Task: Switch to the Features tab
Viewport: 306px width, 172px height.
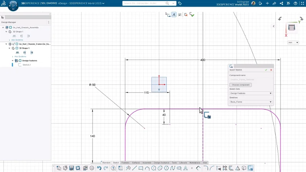Action: point(125,163)
